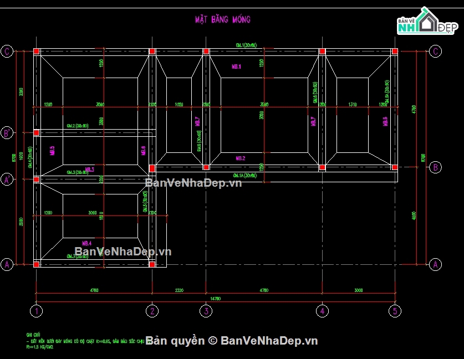Click the drawing title MẶT BẰNG MÓNG

click(222, 20)
